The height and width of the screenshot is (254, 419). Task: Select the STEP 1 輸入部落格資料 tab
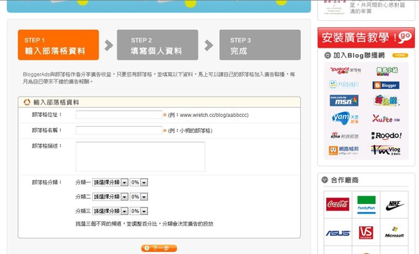[58, 45]
